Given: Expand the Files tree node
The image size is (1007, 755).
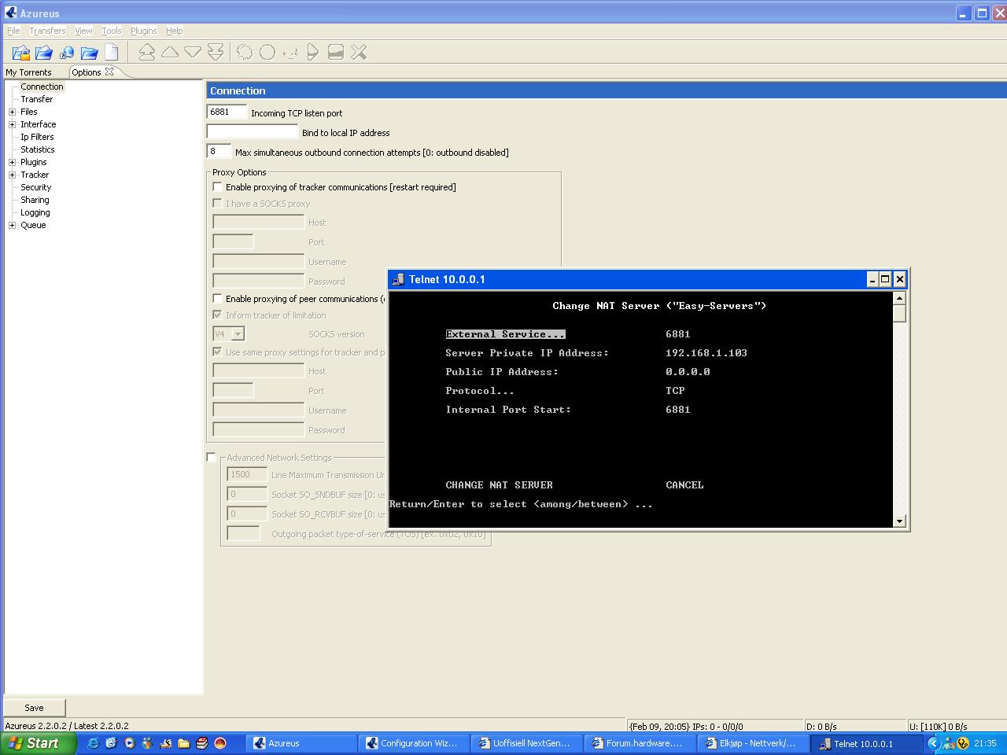Looking at the screenshot, I should [x=12, y=112].
